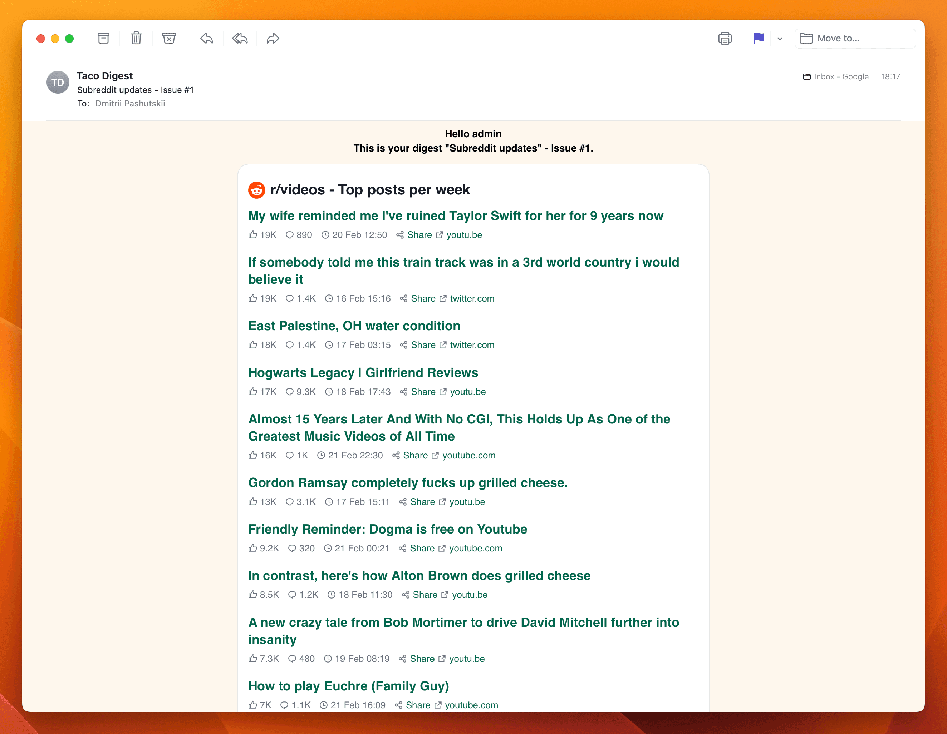Move message to Junk with the junk icon
This screenshot has width=947, height=734.
pyautogui.click(x=169, y=38)
